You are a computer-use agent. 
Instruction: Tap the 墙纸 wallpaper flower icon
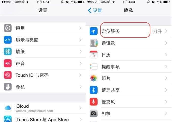tap(8, 51)
